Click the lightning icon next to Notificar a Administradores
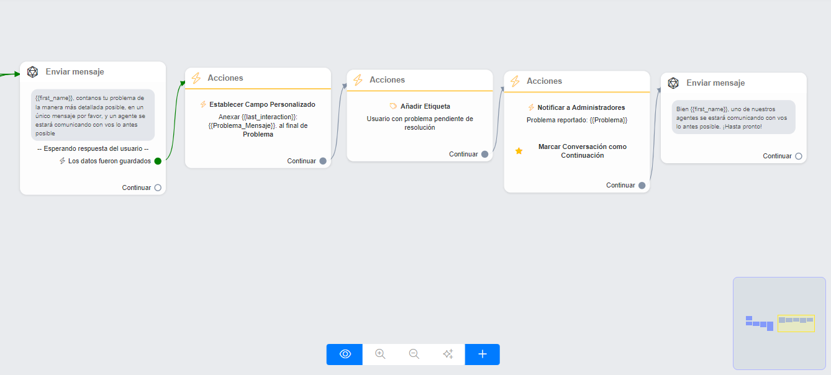 point(531,107)
